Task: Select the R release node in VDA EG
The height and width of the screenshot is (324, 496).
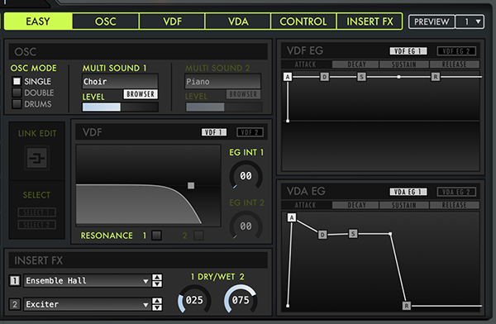Action: [407, 306]
